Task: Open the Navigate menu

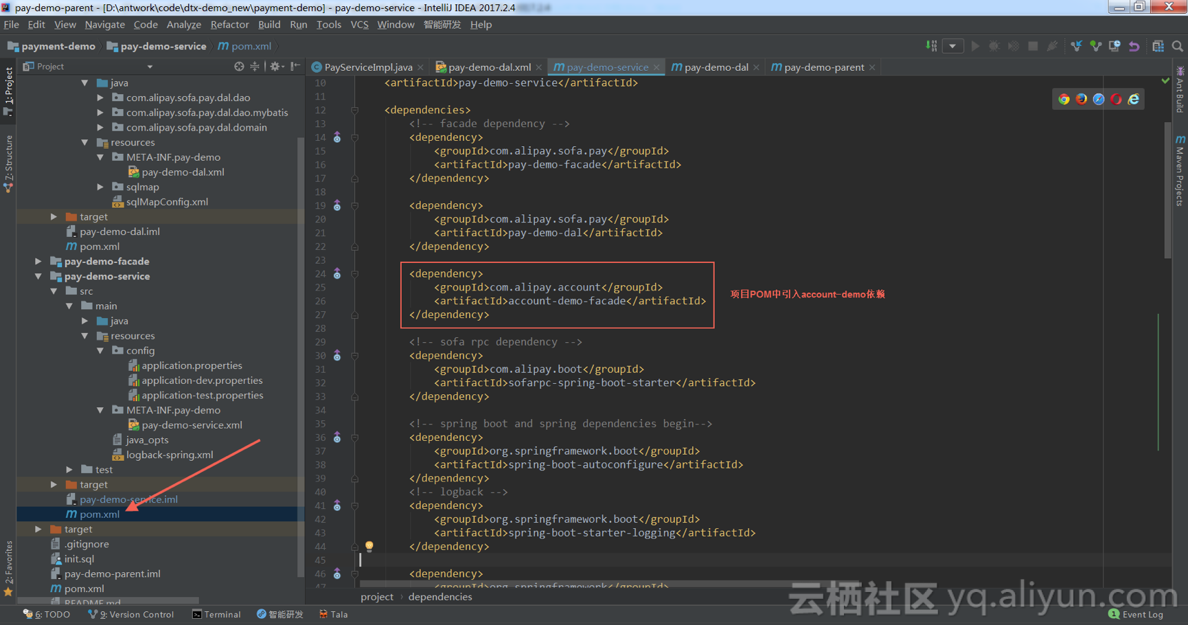Action: [105, 24]
